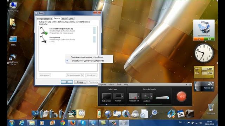
Task: Click the analog clock gadget
Action: [204, 53]
